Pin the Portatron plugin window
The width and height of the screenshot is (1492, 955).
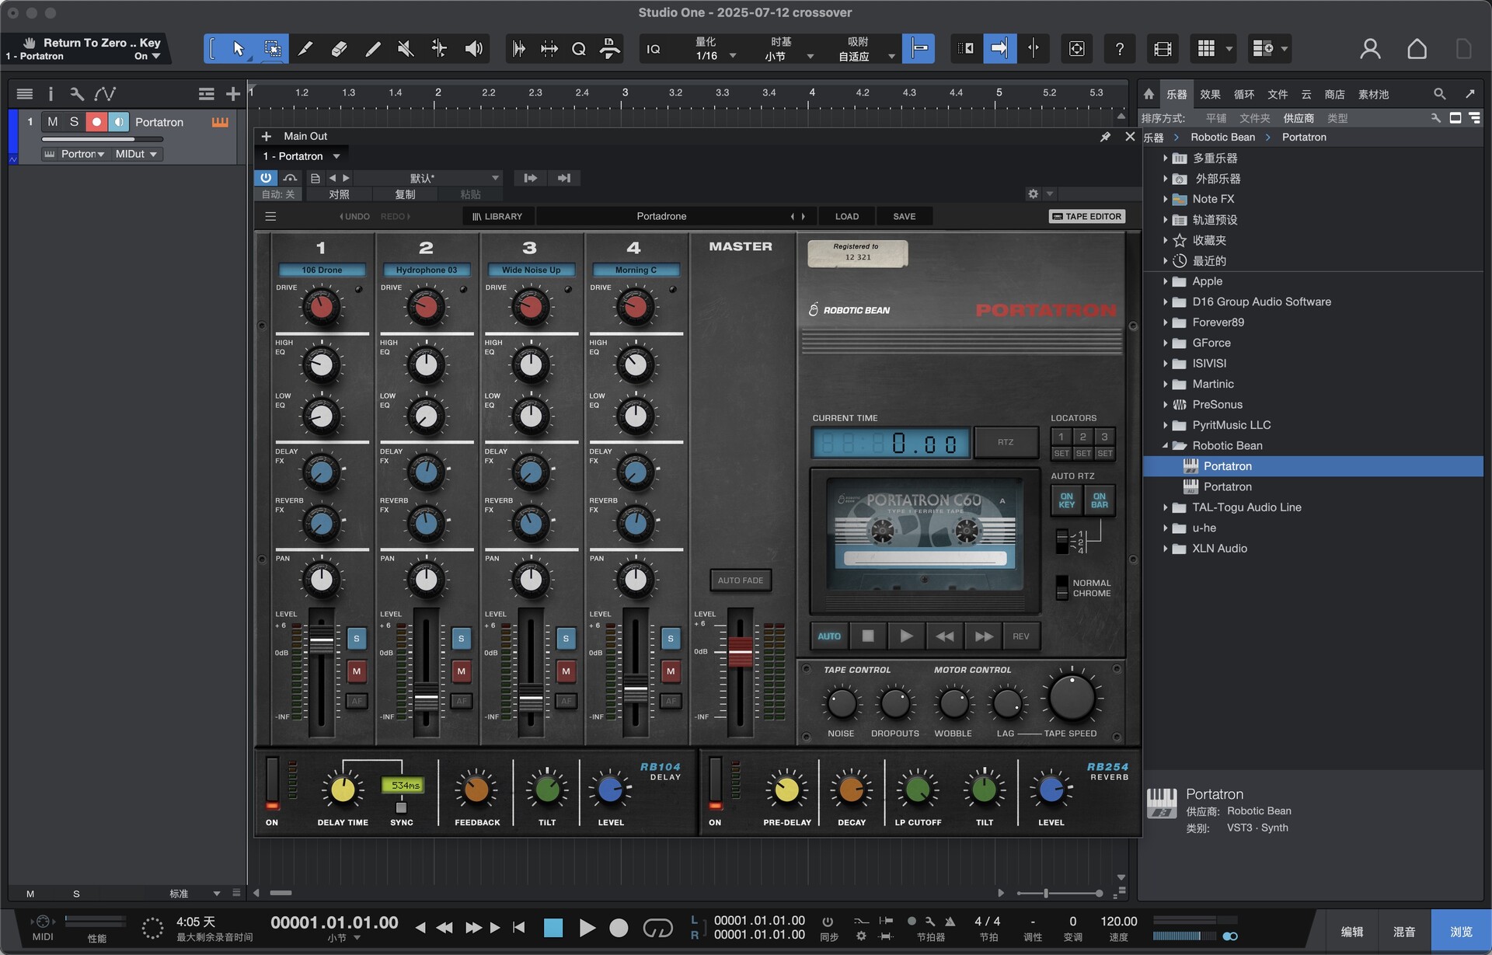tap(1105, 137)
